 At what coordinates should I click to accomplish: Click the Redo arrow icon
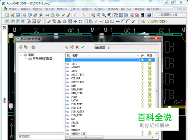pos(83,15)
